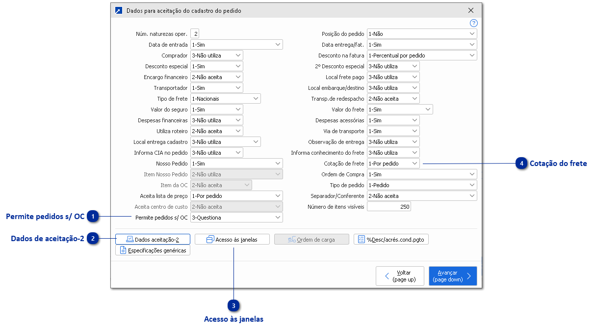Open the Desconto na fatura dropdown
The height and width of the screenshot is (332, 595).
tap(472, 55)
